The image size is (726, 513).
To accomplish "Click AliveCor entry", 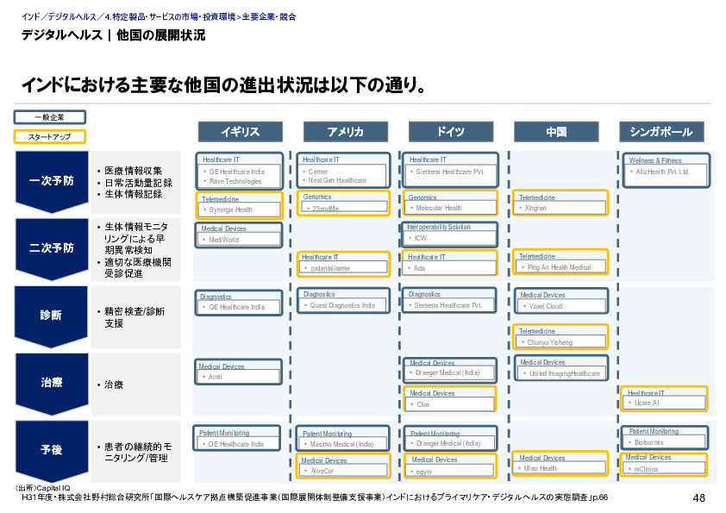I will click(x=322, y=471).
